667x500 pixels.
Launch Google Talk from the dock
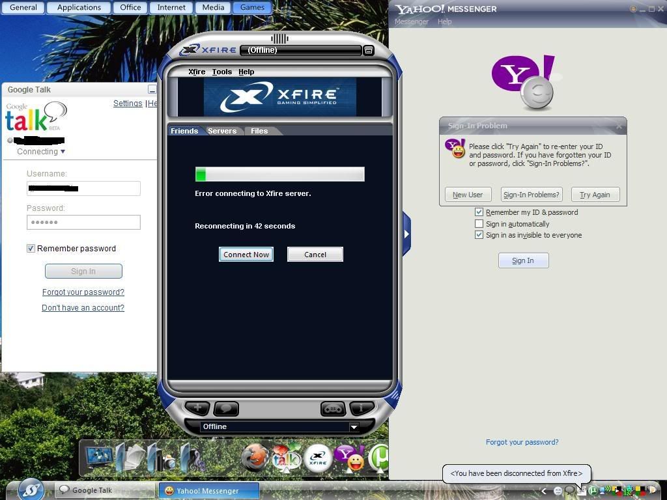tap(287, 458)
